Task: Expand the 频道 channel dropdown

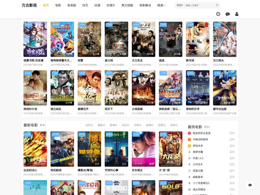Action: [161, 5]
